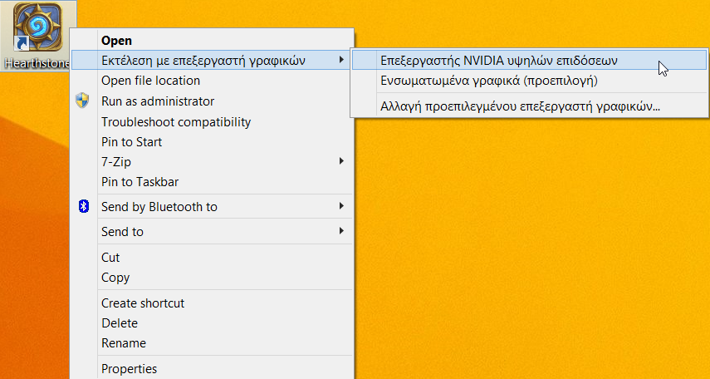Choose Copy from the menu
Screen dimensions: 710x379
pos(115,278)
